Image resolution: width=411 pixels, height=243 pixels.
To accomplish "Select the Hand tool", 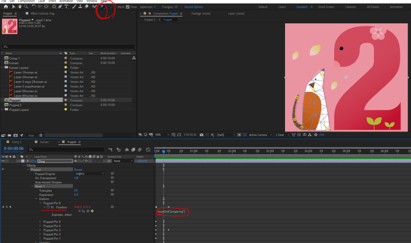I will 20,6.
